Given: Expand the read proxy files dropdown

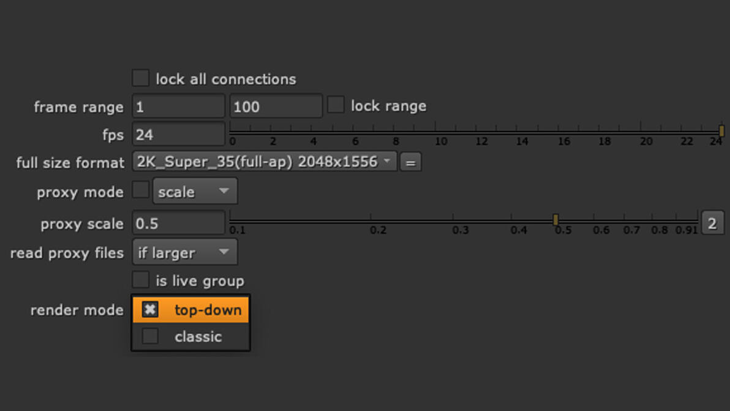Looking at the screenshot, I should click(185, 252).
